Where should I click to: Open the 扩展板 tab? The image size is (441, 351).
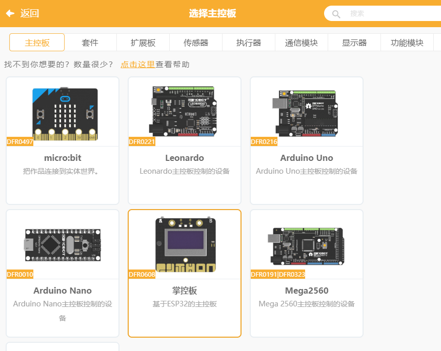(143, 43)
